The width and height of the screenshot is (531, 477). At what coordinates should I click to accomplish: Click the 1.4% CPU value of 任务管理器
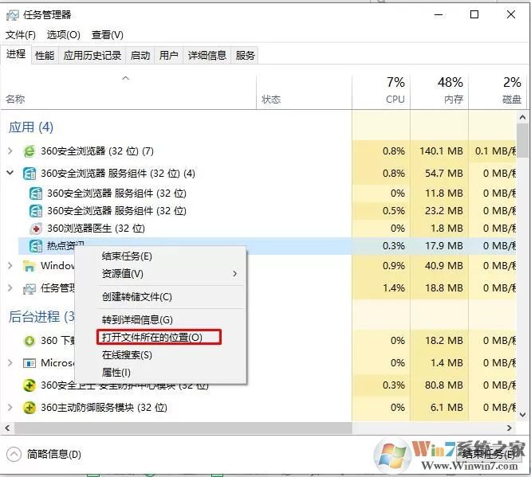[x=394, y=288]
